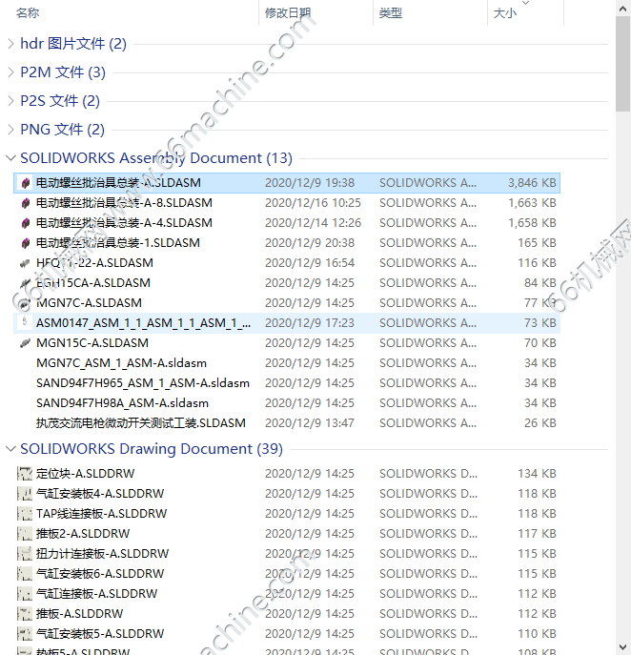Click the icon of 电动螺丝批治具总装-1.SLDASM
Screen dimensions: 631x655
[26, 243]
